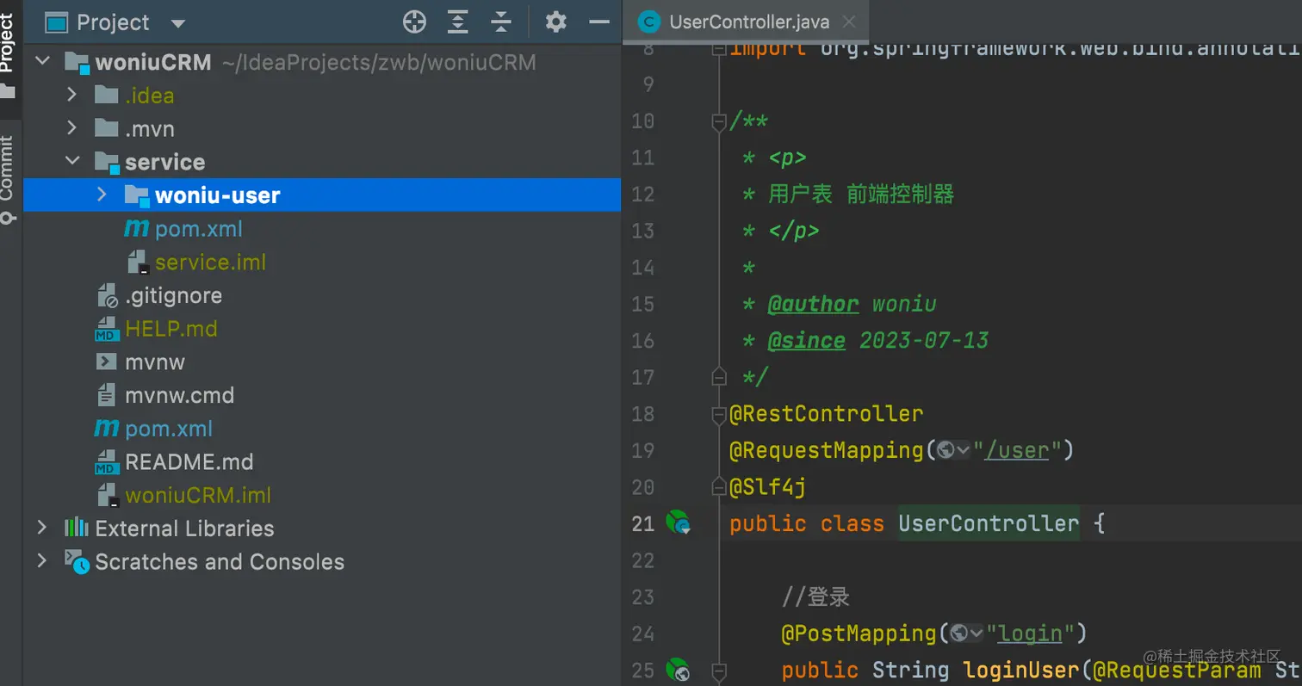Viewport: 1302px width, 686px height.
Task: Open the Project panel gear settings
Action: 556,22
